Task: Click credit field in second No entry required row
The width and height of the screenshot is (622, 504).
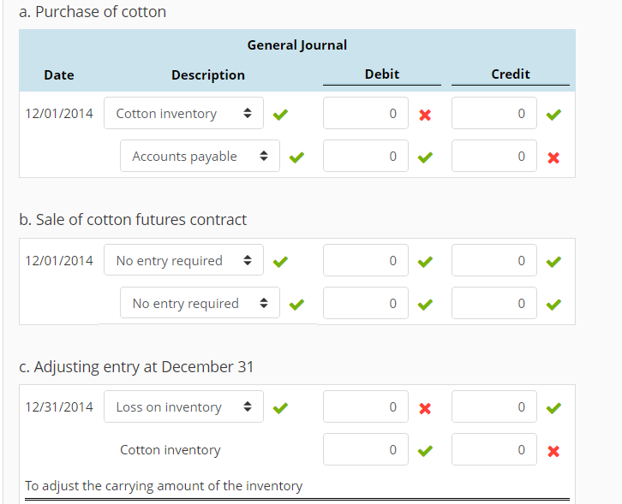Action: 494,304
